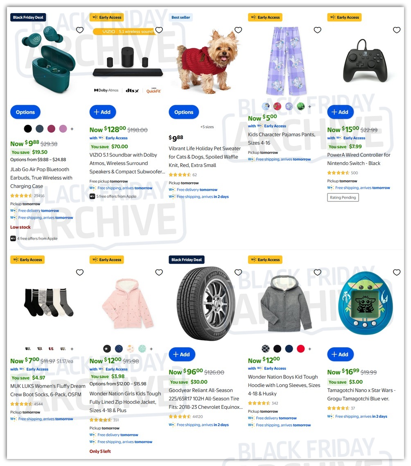This screenshot has width=411, height=466.
Task: Show more patterns for Girls Zip Hoodie
Action: coord(151,349)
